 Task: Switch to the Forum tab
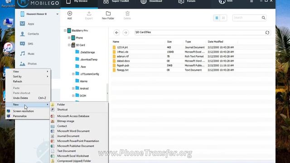187,2
